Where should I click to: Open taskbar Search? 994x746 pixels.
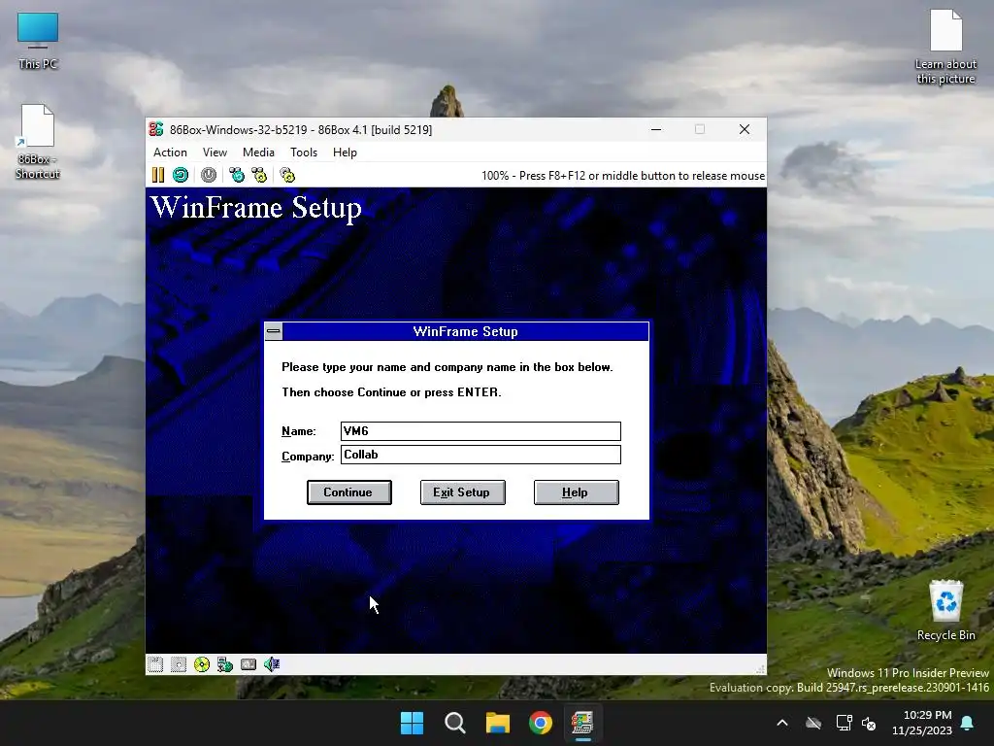[x=454, y=723]
